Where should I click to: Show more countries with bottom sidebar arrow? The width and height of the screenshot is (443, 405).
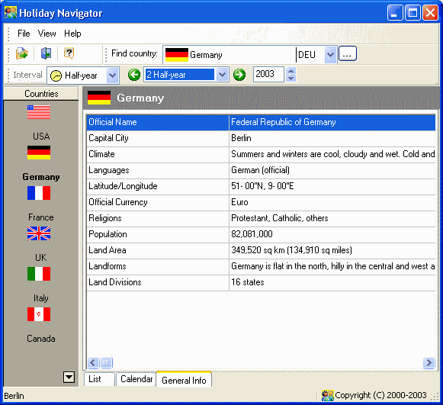69,377
